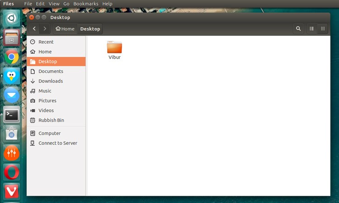339x203 pixels.
Task: Select the Rubbish Bin text label
Action: tap(51, 120)
